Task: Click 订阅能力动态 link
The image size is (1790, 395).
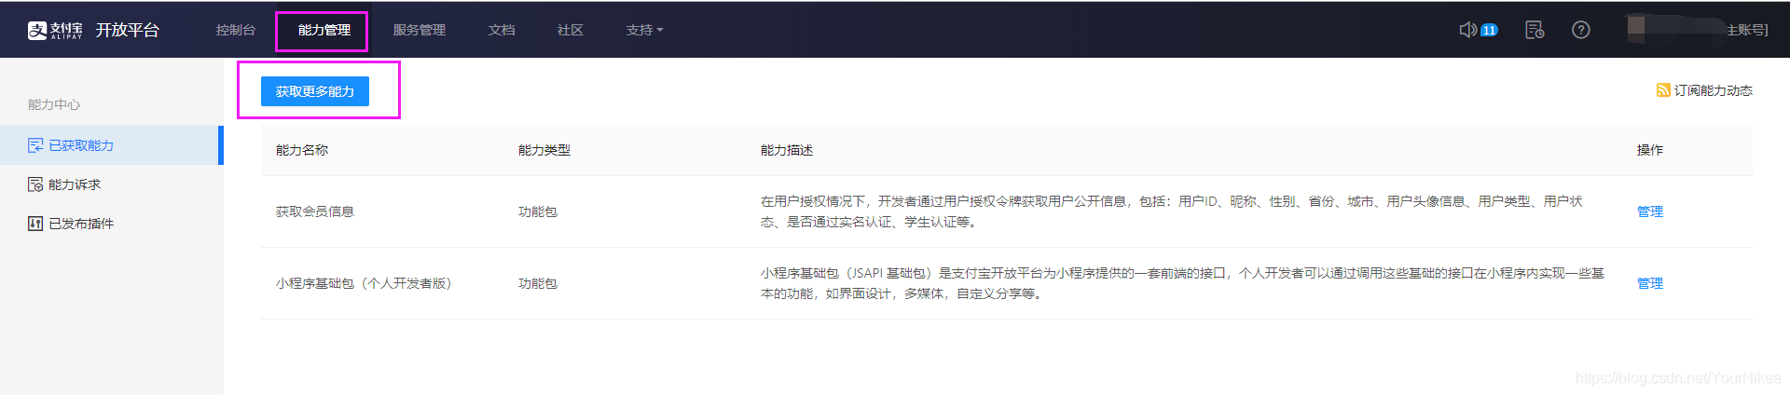Action: [1714, 90]
